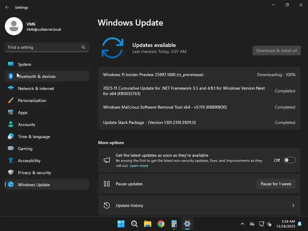Open Network & internet settings

[47, 88]
